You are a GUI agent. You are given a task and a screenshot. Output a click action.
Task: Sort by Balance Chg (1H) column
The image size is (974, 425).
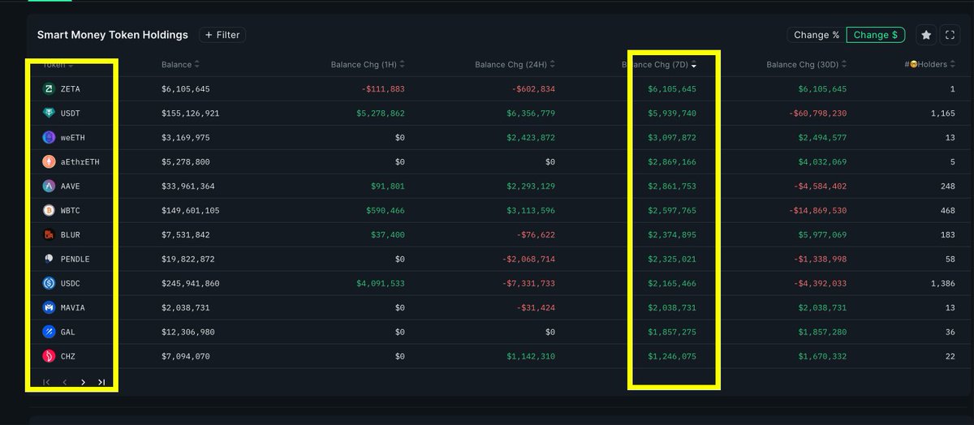(x=368, y=64)
